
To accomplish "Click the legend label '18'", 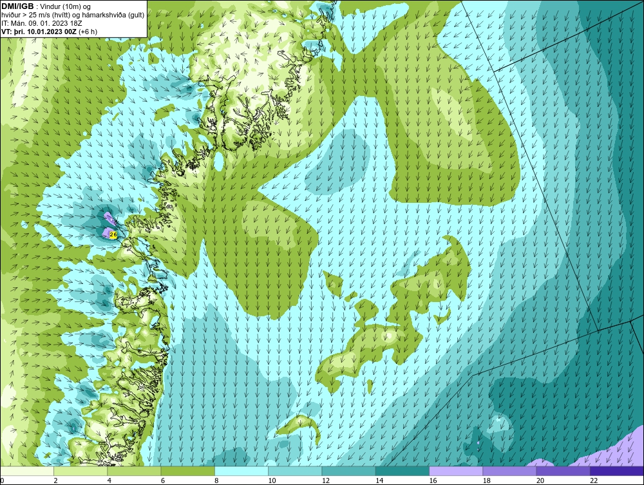I will point(487,481).
